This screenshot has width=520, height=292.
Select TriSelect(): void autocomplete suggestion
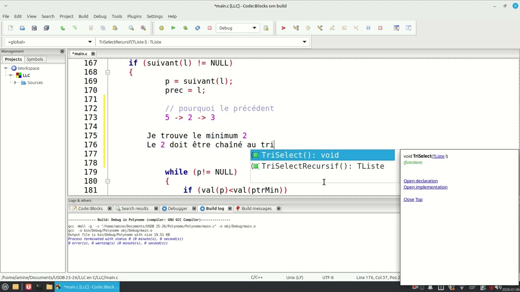323,155
